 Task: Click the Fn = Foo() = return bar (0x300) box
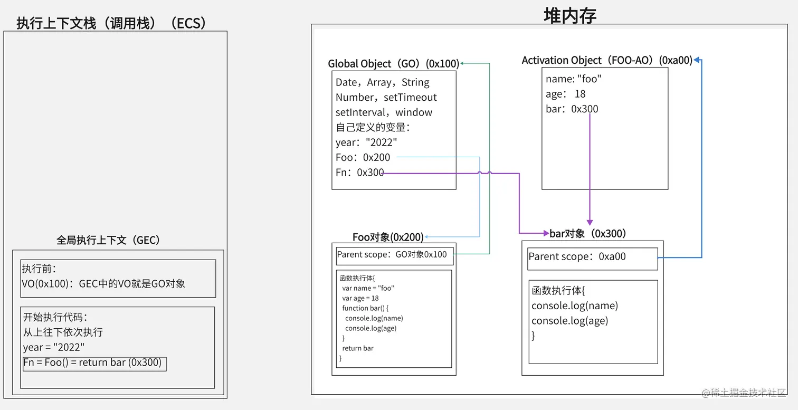coord(94,364)
